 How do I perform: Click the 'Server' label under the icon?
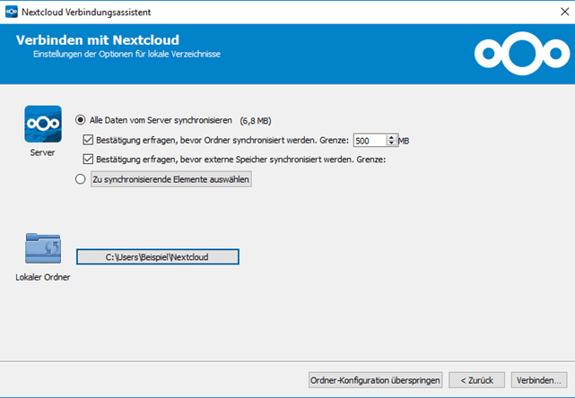(x=42, y=152)
